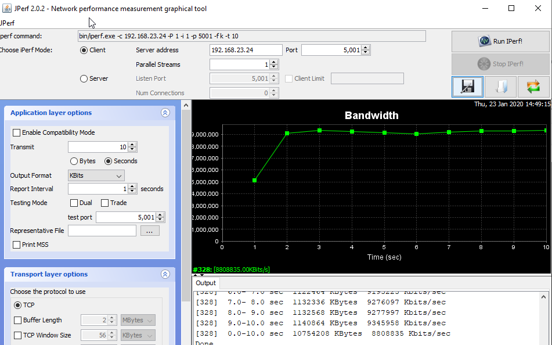This screenshot has height=345, width=552.
Task: Click the output row '7.0- 8.0 sec'
Action: pos(321,303)
